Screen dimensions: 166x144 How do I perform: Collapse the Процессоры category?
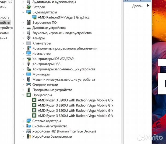coord(23,95)
